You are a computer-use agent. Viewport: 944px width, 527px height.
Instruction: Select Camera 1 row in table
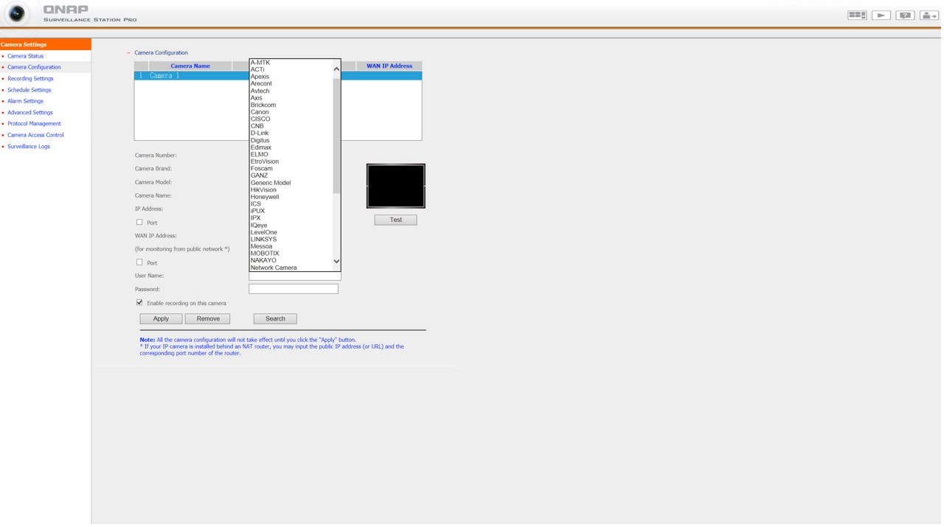tap(279, 76)
